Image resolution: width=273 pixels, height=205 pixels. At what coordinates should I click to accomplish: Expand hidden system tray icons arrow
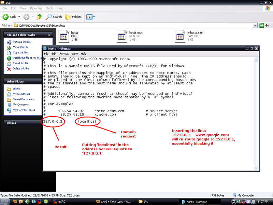[234, 202]
